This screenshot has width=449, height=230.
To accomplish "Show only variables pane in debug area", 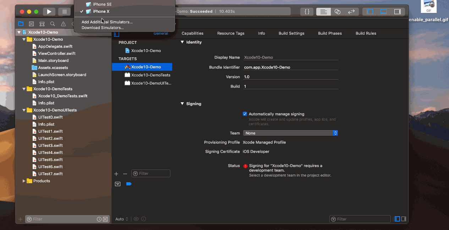I will [x=398, y=219].
